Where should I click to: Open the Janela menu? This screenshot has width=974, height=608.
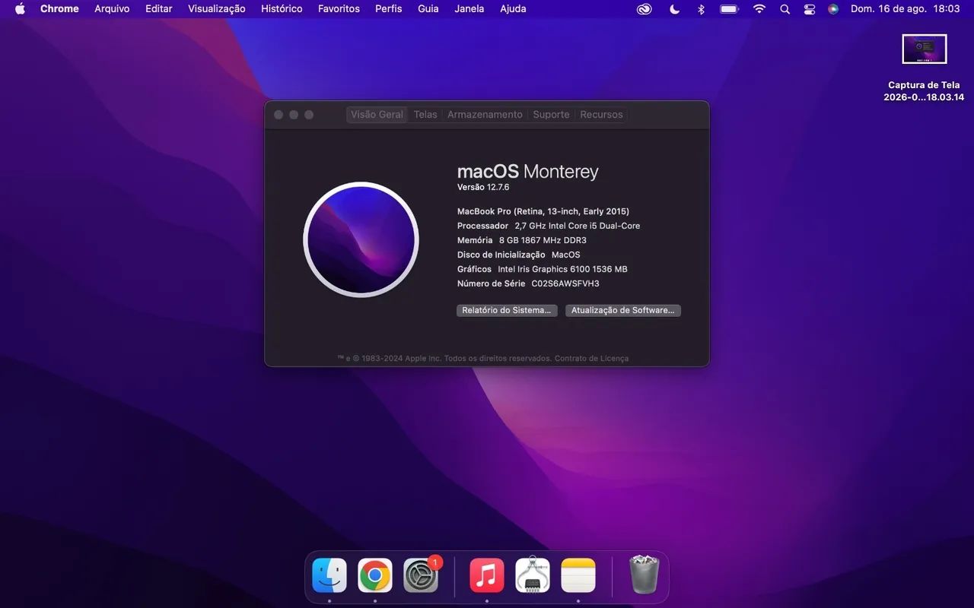tap(469, 9)
